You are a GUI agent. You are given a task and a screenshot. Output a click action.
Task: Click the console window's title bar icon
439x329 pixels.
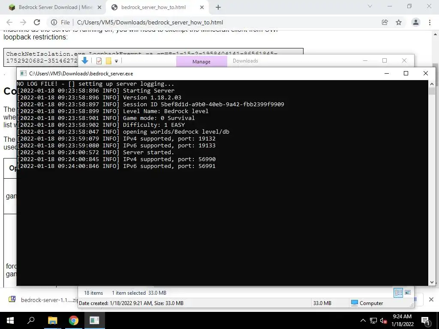[x=24, y=74]
